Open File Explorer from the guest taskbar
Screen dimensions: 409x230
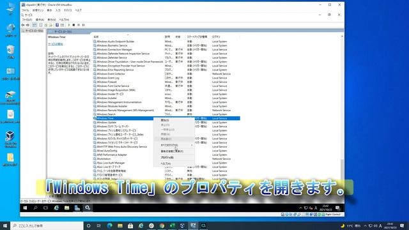(x=66, y=208)
